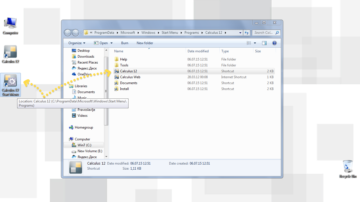Image resolution: width=360 pixels, height=202 pixels.
Task: Go to Windows in the breadcrumb
Action: [x=148, y=33]
